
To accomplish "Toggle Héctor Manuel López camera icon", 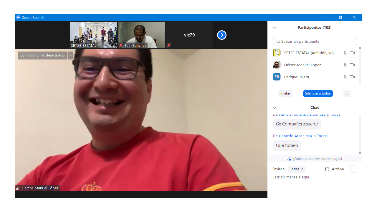I will pos(352,65).
